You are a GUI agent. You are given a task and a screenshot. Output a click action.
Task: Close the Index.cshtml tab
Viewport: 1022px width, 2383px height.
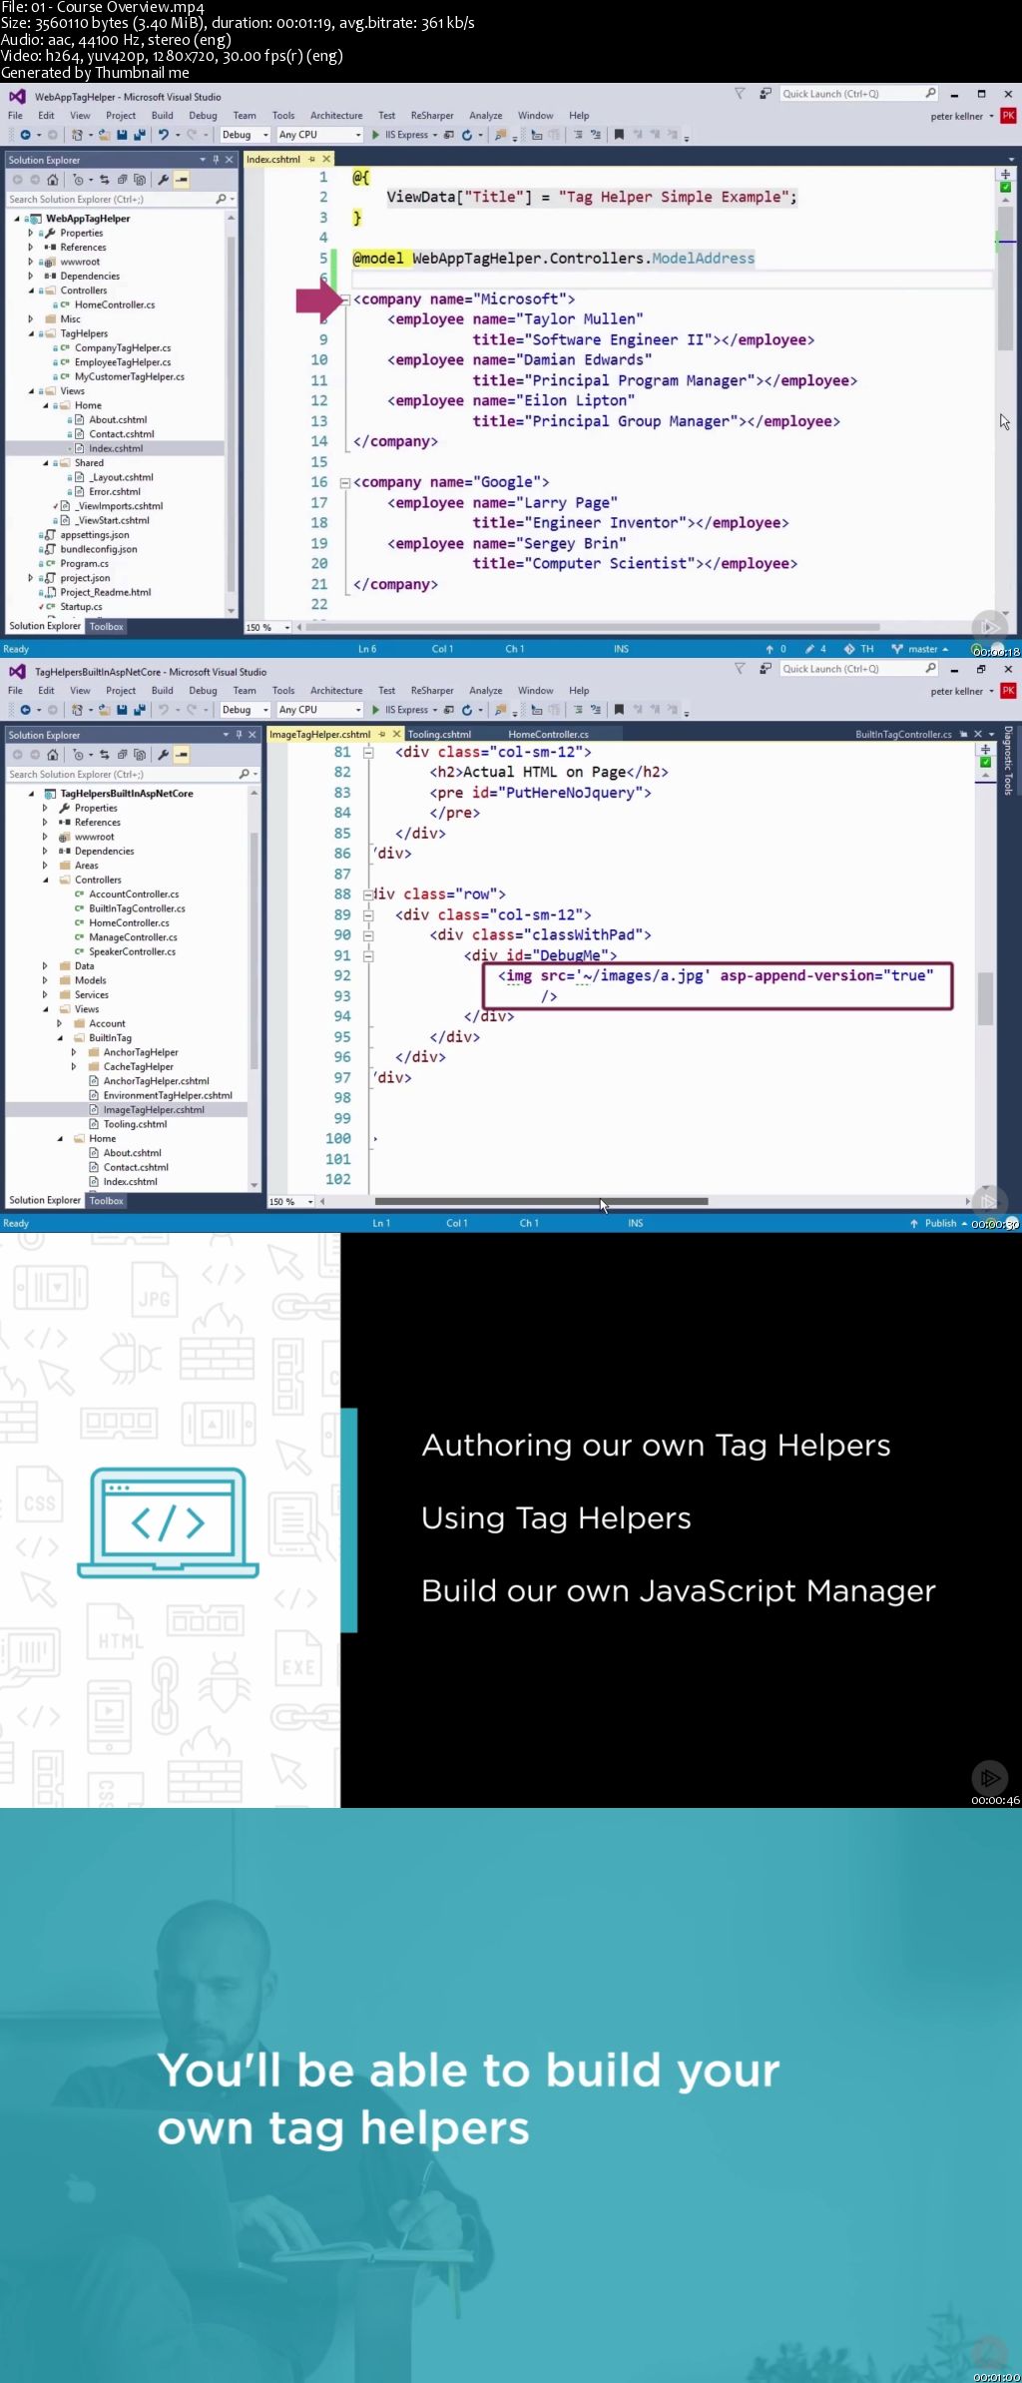(326, 160)
